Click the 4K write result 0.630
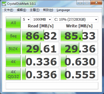104x94 pixels. (79, 61)
